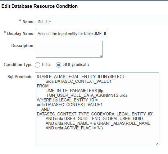Click the Description box resize handle
Viewport: 168px width, 154px height.
point(101,56)
